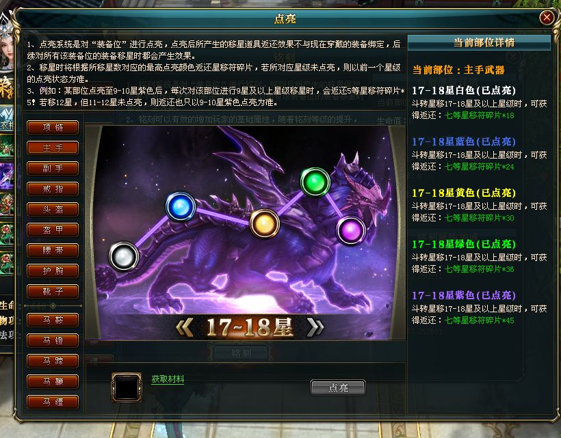Screen dimensions: 561x438
Task: Switch to 副手 equipment slot
Action: click(53, 168)
